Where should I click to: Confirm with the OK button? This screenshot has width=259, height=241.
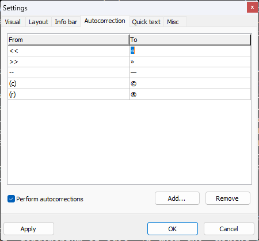click(173, 229)
